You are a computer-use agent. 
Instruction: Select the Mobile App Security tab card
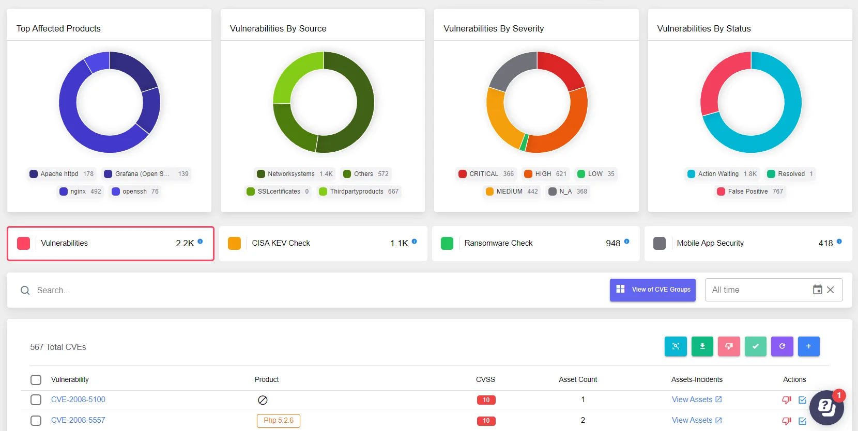tap(748, 243)
